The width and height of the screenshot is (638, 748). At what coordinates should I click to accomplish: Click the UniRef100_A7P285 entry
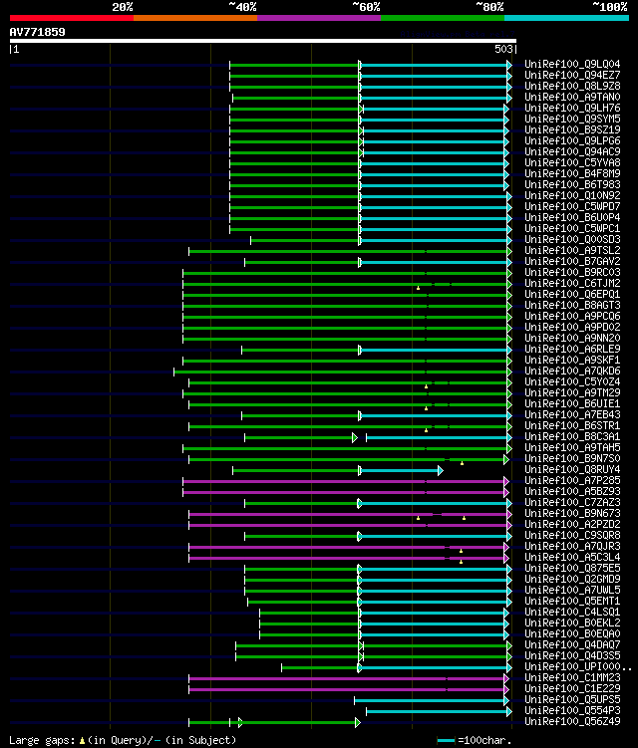(x=572, y=481)
